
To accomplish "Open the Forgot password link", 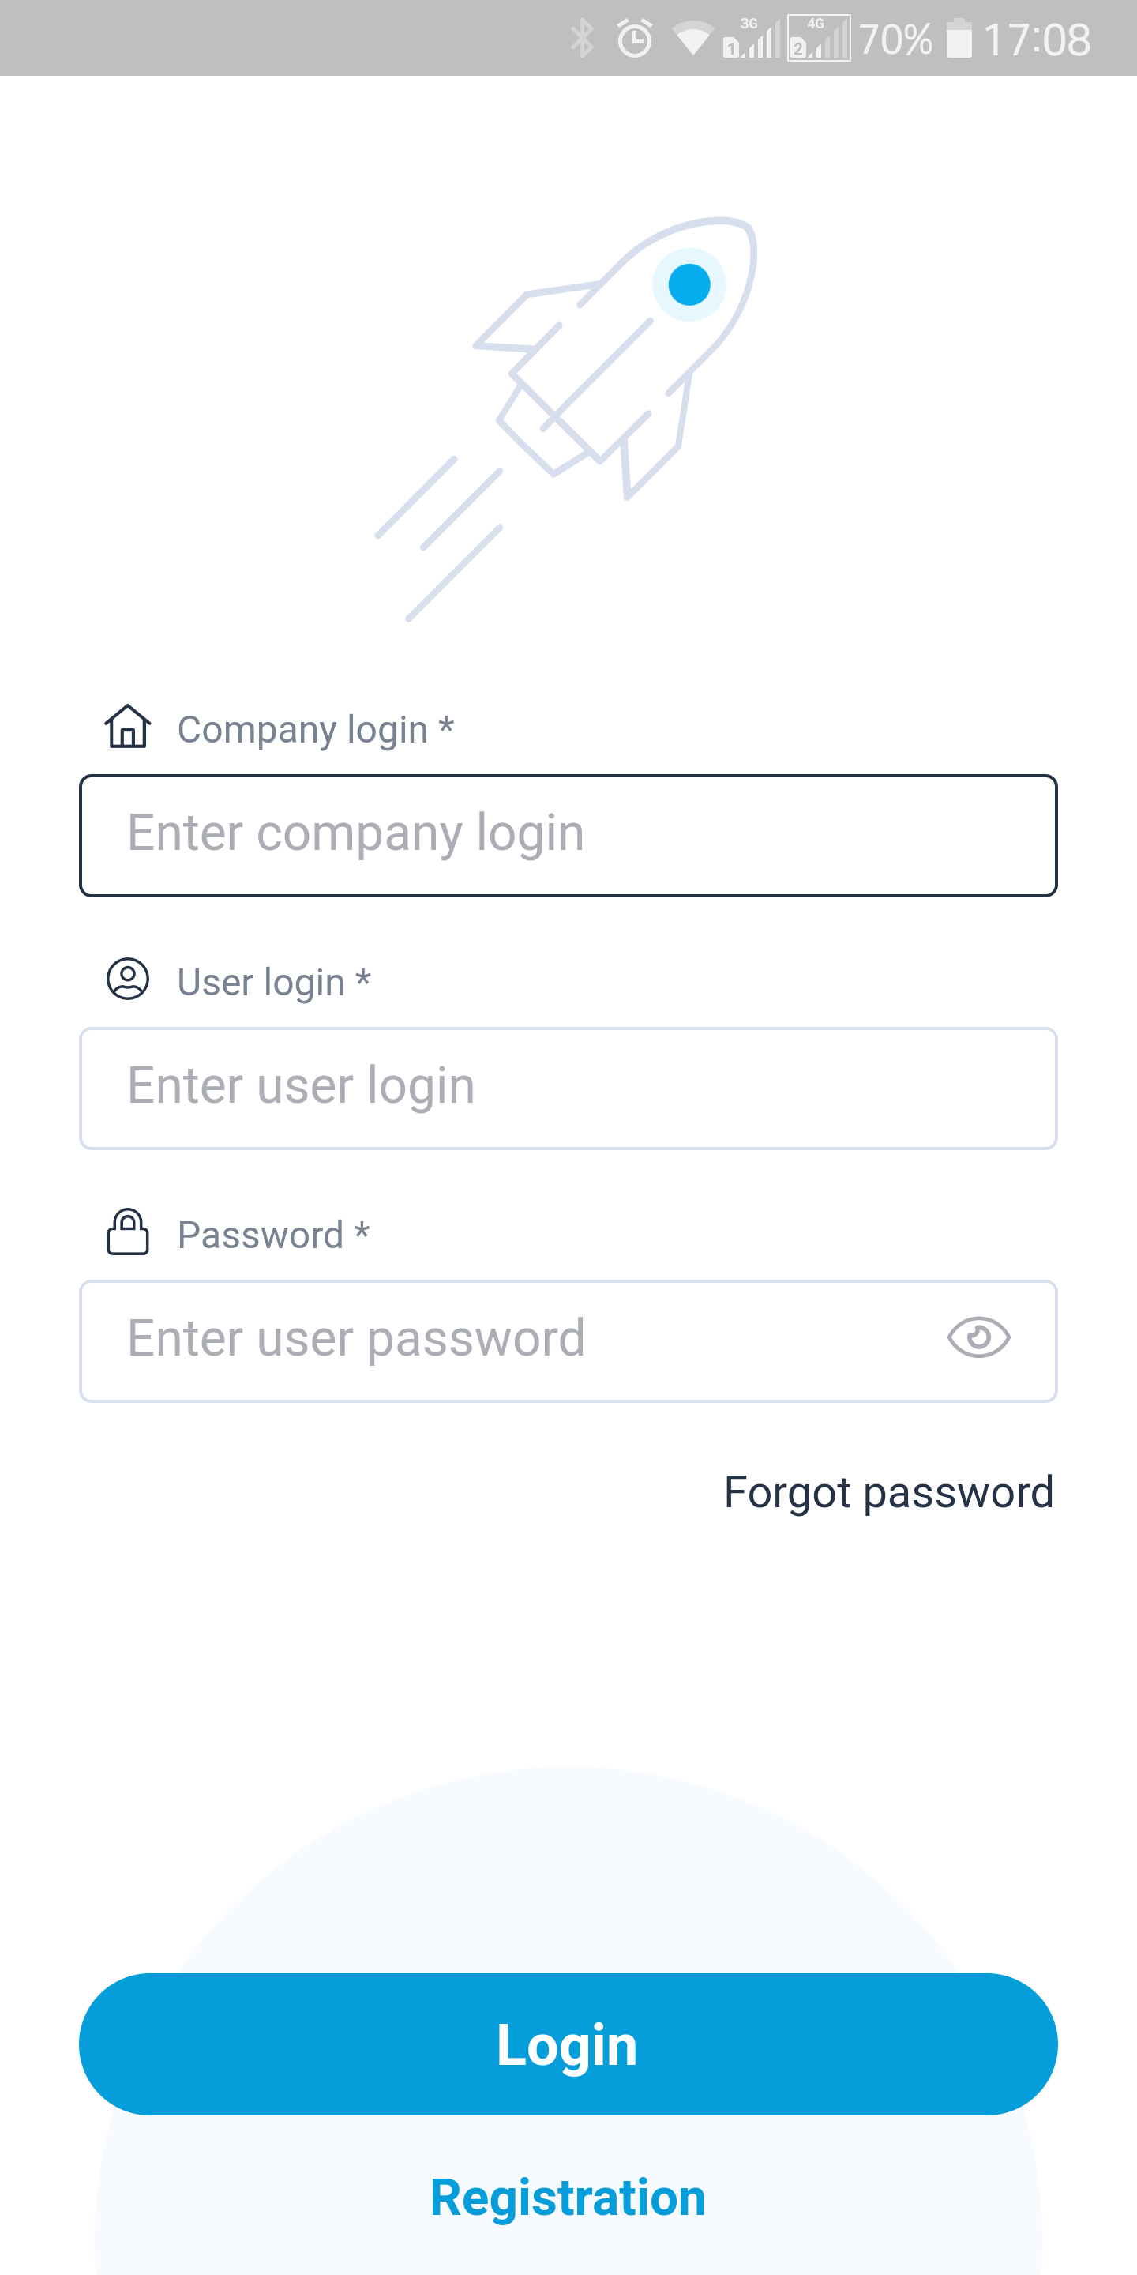I will click(888, 1492).
